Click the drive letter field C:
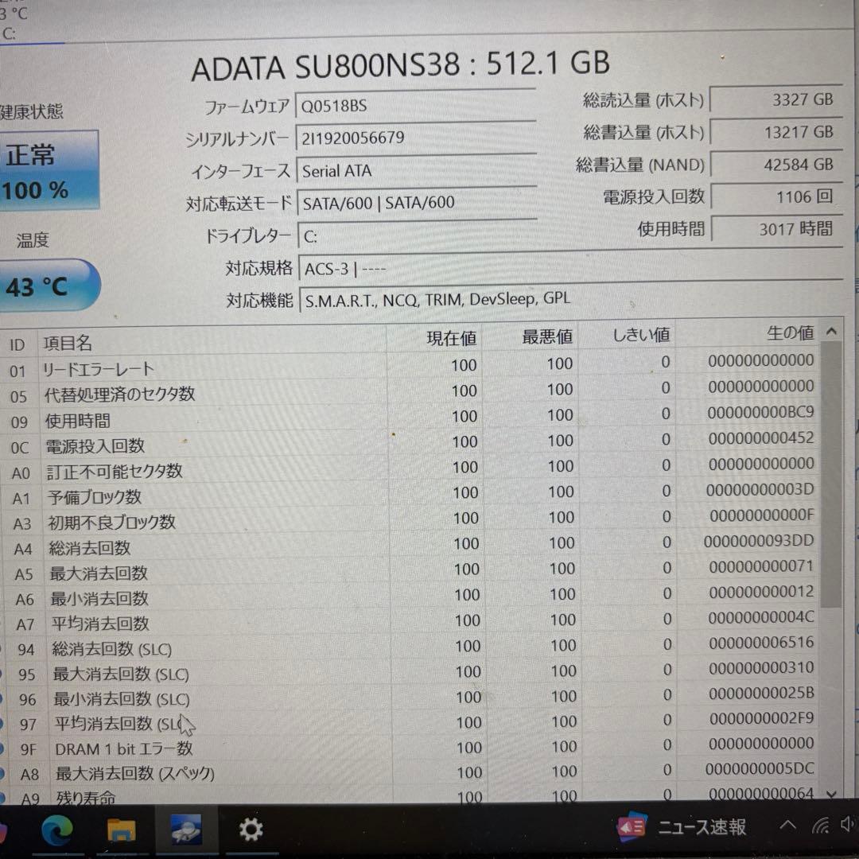This screenshot has height=859, width=859. (418, 235)
